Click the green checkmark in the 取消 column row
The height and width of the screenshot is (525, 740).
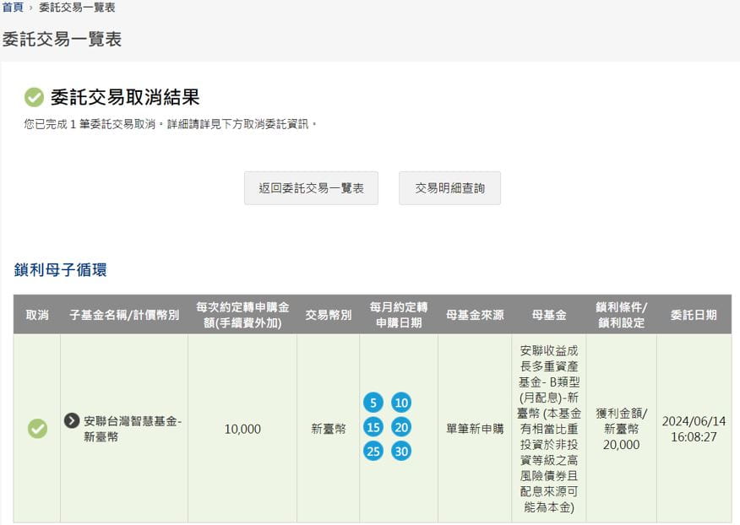tap(37, 429)
